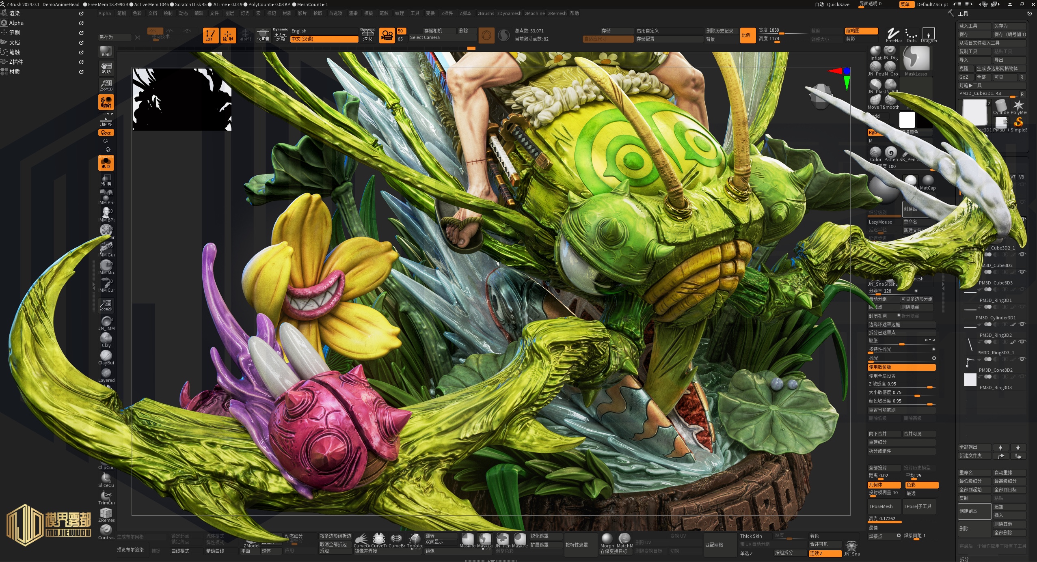Choose the Dots stroke icon

coord(911,34)
